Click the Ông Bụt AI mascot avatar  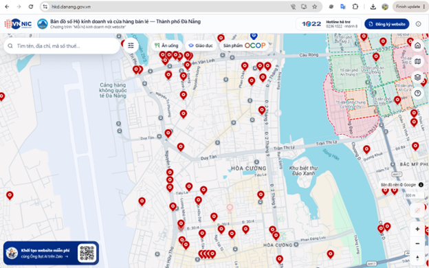click(12, 254)
